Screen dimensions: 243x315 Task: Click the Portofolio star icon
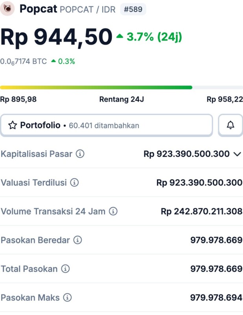point(13,126)
